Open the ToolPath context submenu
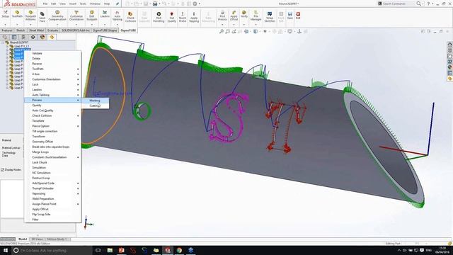 pyautogui.click(x=52, y=69)
